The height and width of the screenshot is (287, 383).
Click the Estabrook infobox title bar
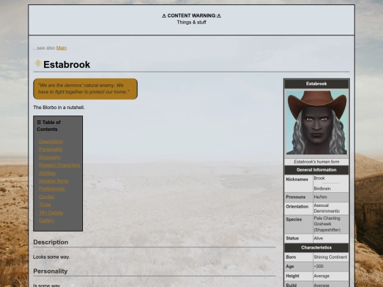(x=316, y=84)
